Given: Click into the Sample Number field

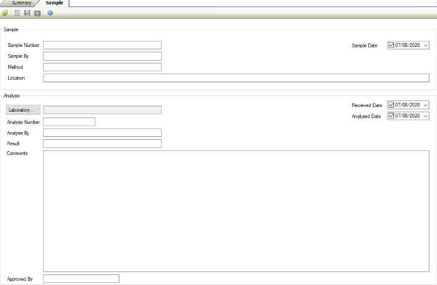Looking at the screenshot, I should click(x=102, y=45).
